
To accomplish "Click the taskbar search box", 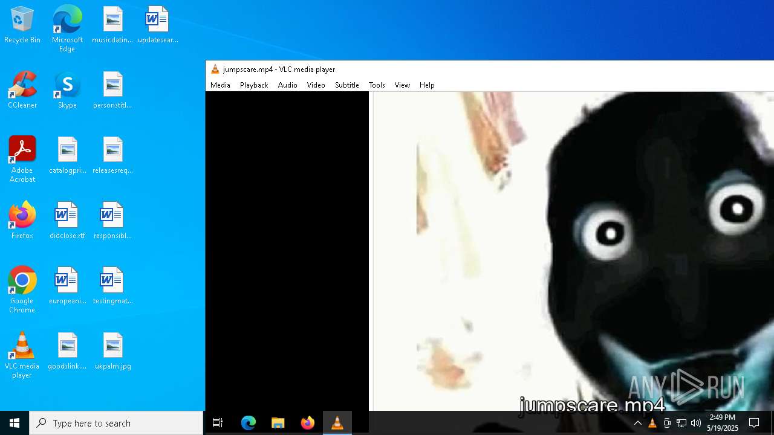I will (x=116, y=423).
